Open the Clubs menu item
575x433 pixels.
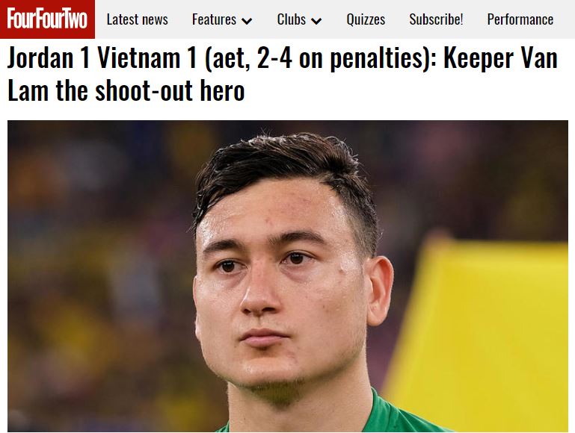coord(291,19)
